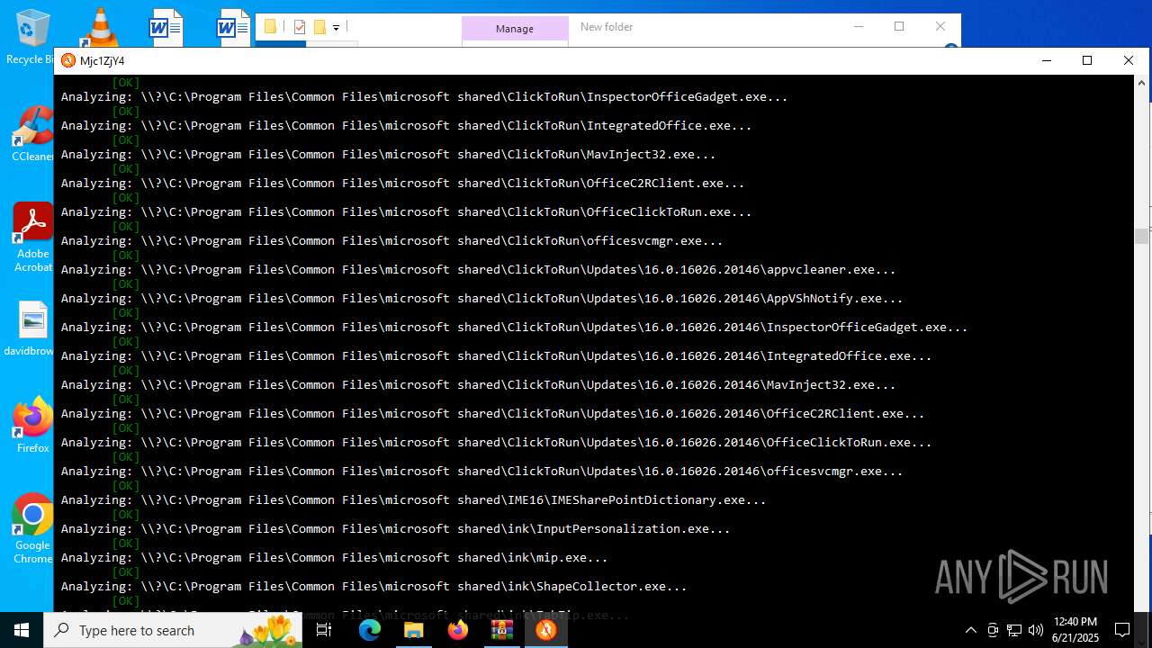Click the network icon in system tray
Screen dimensions: 1152x648
click(x=1014, y=630)
